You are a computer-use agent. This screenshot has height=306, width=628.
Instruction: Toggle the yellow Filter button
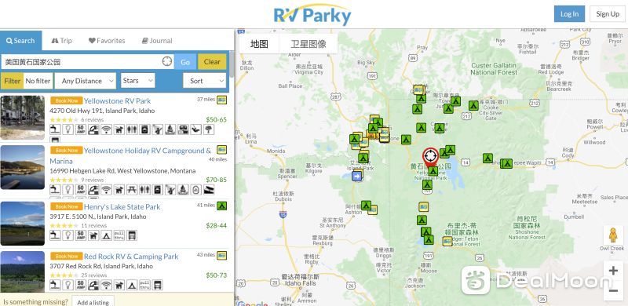coord(13,81)
